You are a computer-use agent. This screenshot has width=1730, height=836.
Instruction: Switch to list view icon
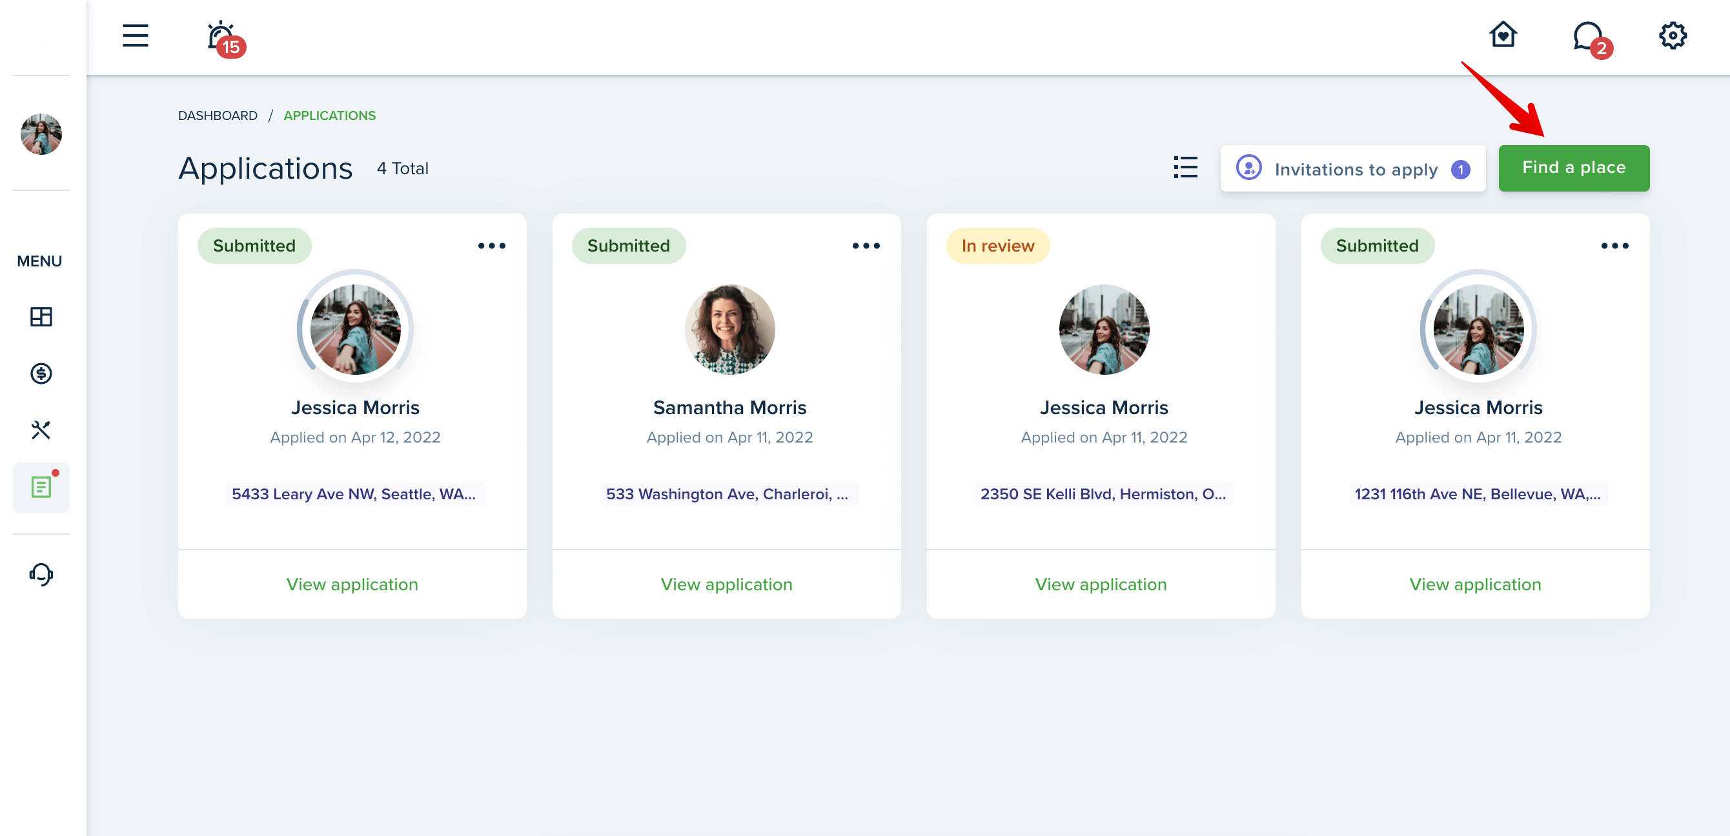[x=1185, y=167]
